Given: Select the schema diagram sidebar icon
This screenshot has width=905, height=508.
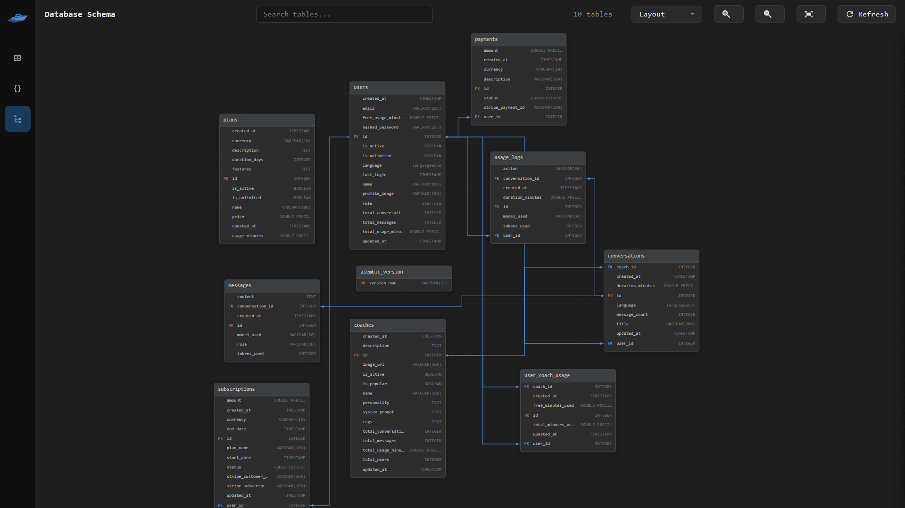Looking at the screenshot, I should [x=17, y=119].
